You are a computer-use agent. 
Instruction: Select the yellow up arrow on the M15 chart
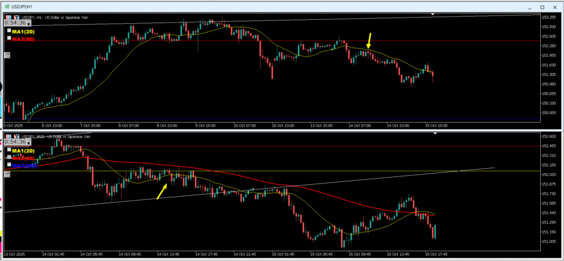tap(162, 191)
